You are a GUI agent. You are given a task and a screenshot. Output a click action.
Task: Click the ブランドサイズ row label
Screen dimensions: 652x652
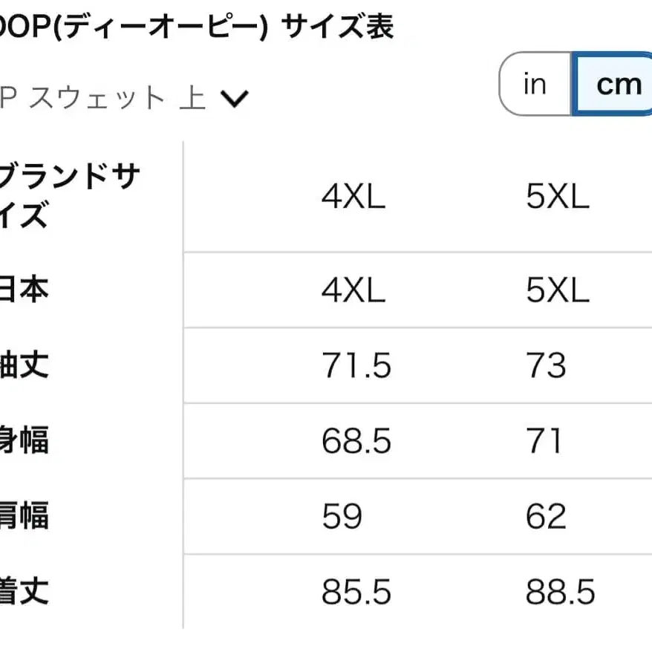pos(71,195)
